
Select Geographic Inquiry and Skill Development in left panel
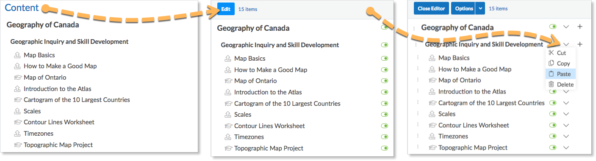(x=69, y=42)
